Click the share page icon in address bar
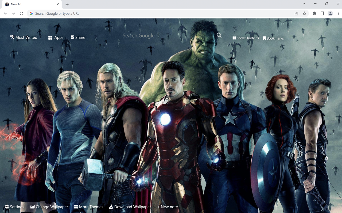 click(x=296, y=13)
